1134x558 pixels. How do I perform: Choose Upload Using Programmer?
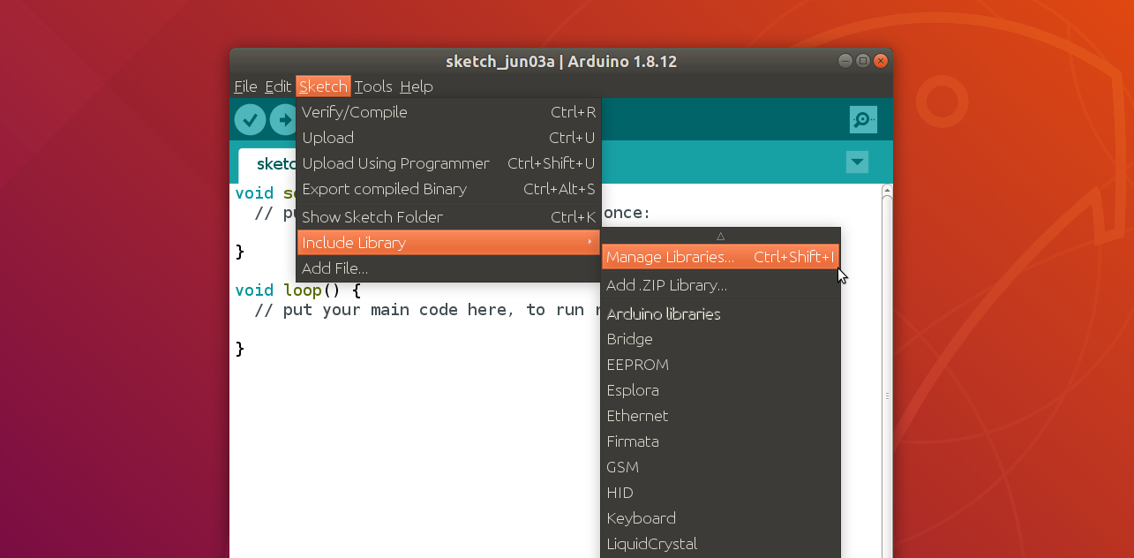pos(448,163)
